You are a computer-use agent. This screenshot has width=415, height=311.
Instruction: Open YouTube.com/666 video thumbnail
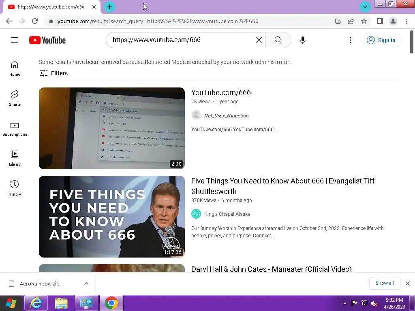click(112, 128)
